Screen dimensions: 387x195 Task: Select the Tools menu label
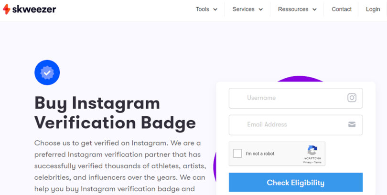coord(203,9)
